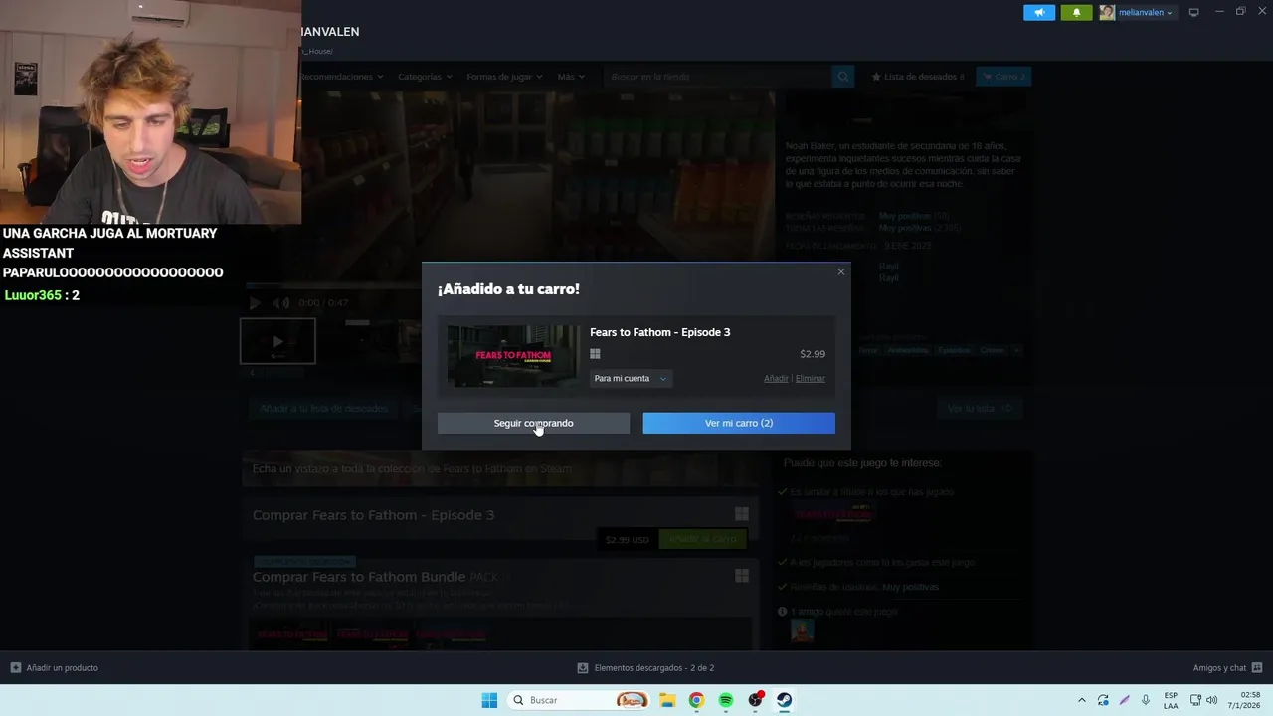Viewport: 1273px width, 716px height.
Task: Open Spotify from taskbar
Action: point(726,700)
